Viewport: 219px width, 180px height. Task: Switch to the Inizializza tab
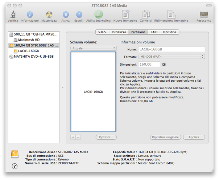click(119, 32)
